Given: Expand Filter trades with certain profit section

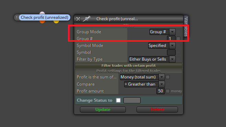Looking at the screenshot, I should pyautogui.click(x=129, y=66).
